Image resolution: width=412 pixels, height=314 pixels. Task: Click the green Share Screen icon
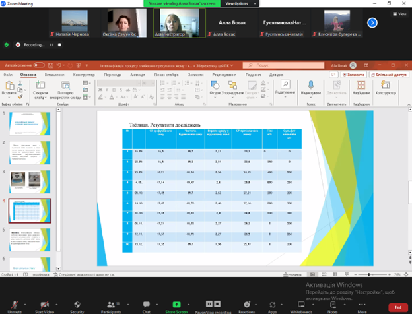tap(176, 305)
